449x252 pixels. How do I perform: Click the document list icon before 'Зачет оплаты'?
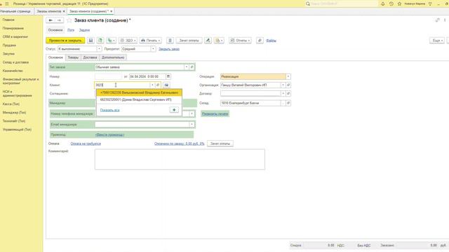point(170,41)
